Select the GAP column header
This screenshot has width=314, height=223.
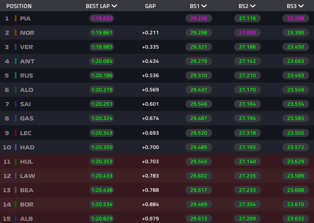tap(150, 6)
